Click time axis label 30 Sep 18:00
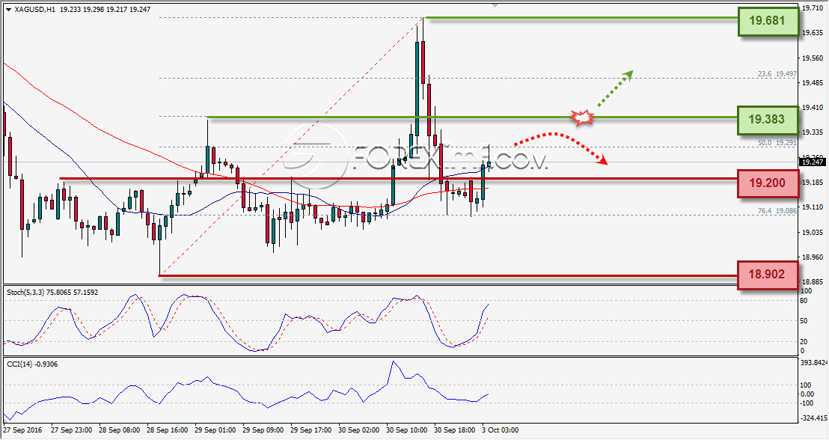 [x=455, y=430]
